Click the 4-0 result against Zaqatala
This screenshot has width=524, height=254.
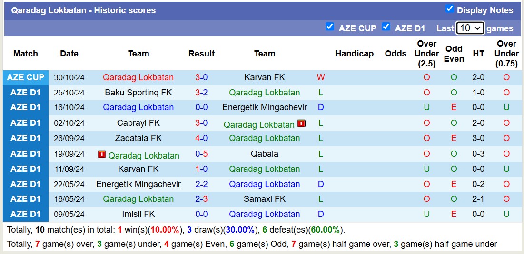(201, 138)
